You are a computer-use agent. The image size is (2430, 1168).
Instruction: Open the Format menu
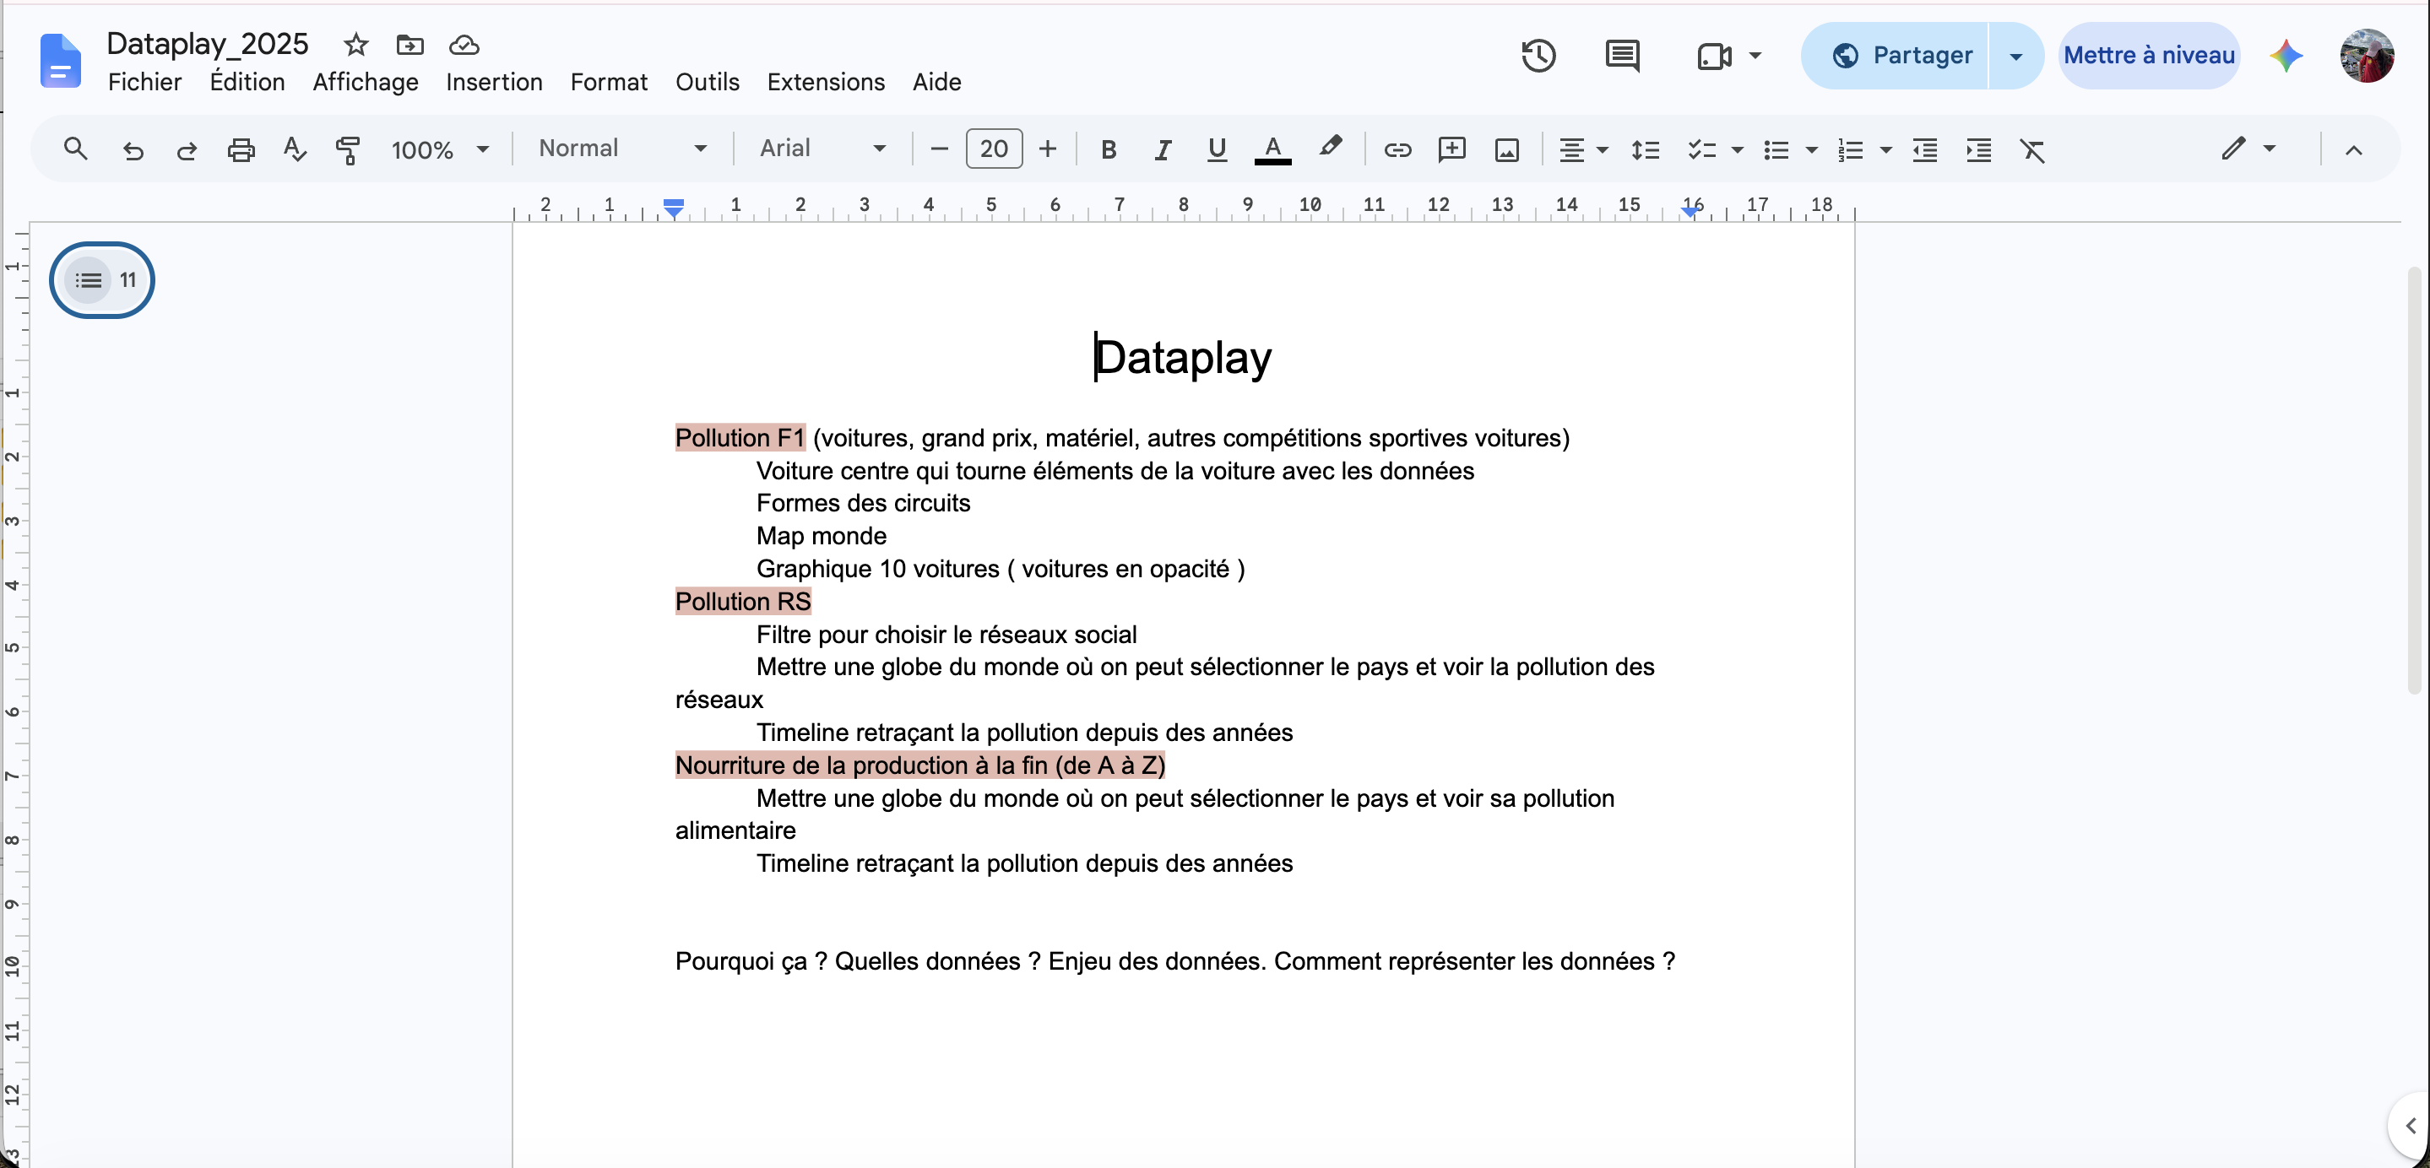609,82
